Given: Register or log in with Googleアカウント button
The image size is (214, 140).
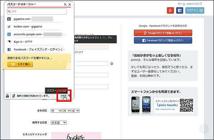Looking at the screenshot, I should pos(163,33).
